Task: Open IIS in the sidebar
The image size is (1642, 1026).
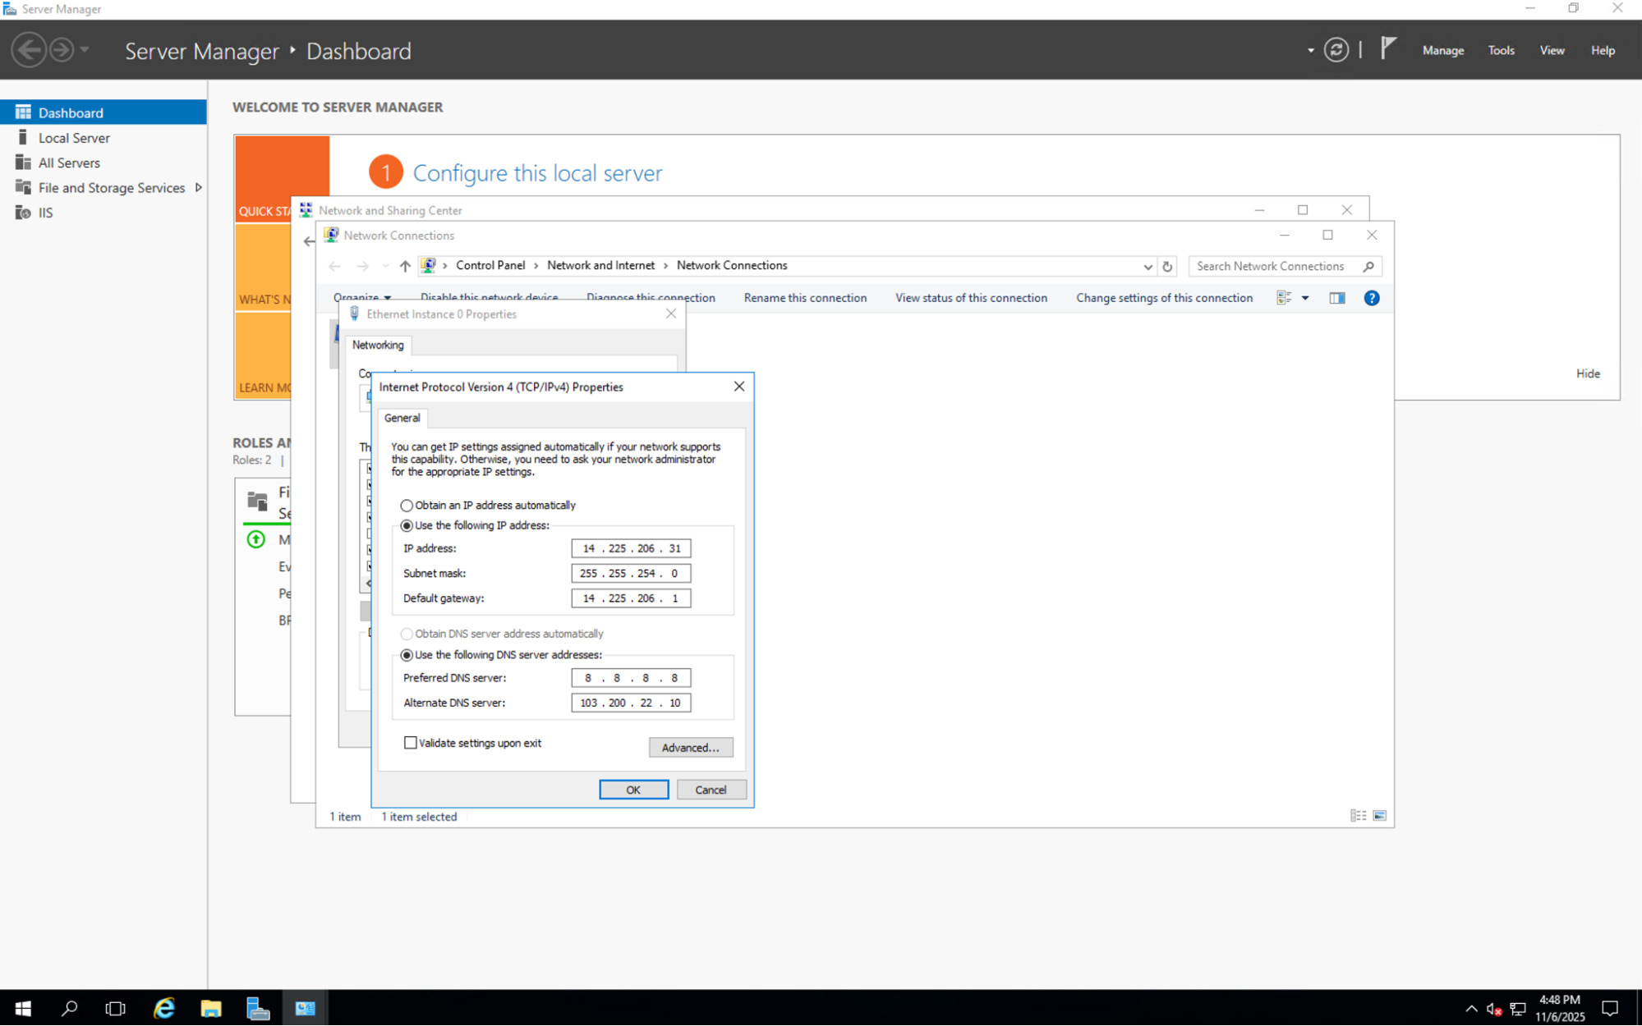Action: 45,213
